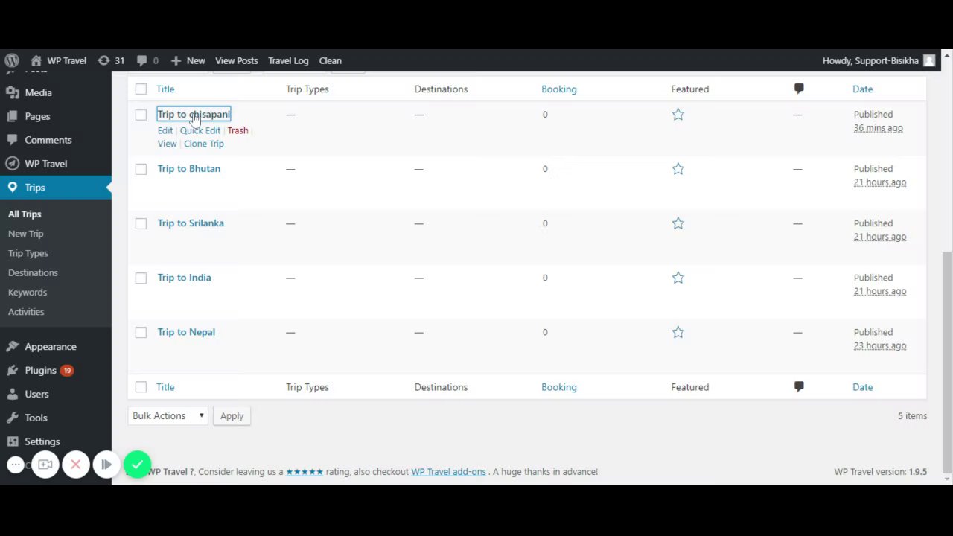953x536 pixels.
Task: Open the Trip to Nepal title link
Action: click(x=186, y=332)
